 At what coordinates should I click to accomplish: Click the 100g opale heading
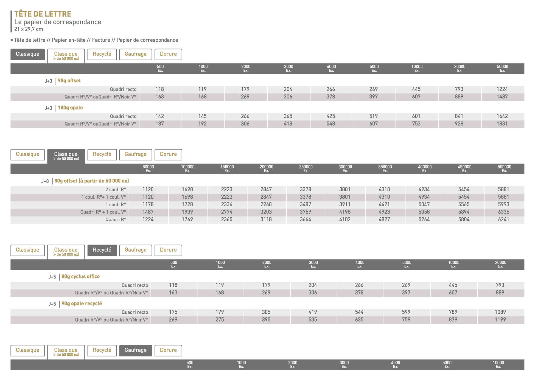pyautogui.click(x=70, y=108)
